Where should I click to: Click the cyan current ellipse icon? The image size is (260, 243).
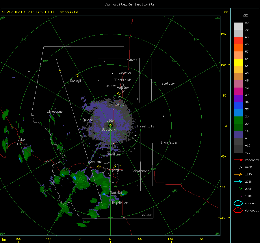tap(238, 203)
